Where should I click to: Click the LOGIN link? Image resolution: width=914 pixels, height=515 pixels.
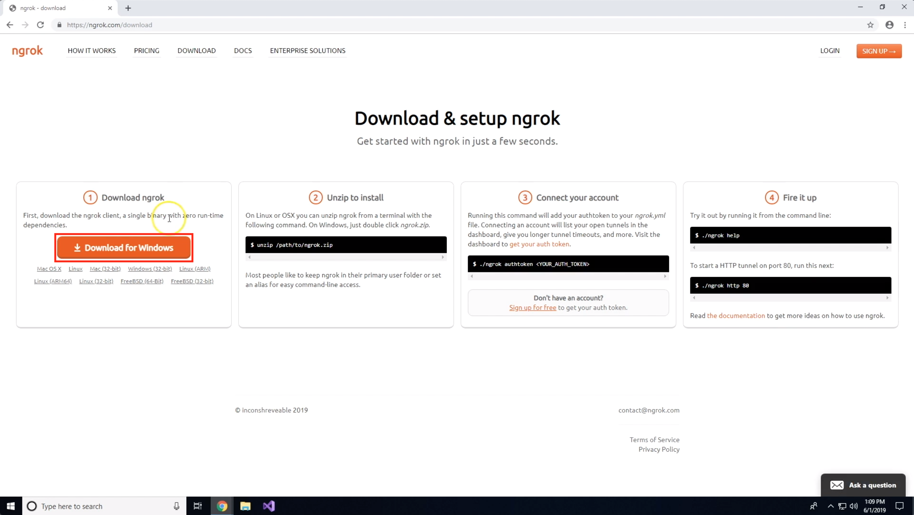point(830,51)
